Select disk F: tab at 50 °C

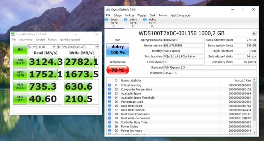pyautogui.click(x=152, y=23)
